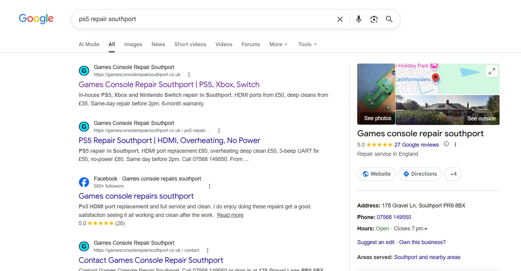Open three-dot menu for gamesconsolerepairsouthport.co.uk homepage result
This screenshot has width=521, height=271.
coord(189,75)
